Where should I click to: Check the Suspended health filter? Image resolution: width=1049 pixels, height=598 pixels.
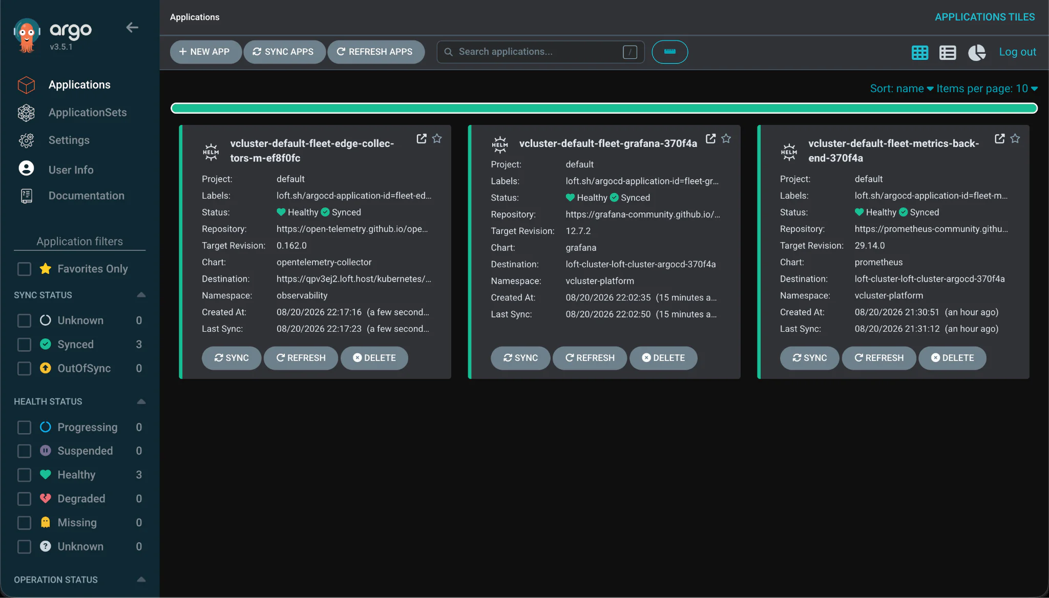[24, 451]
